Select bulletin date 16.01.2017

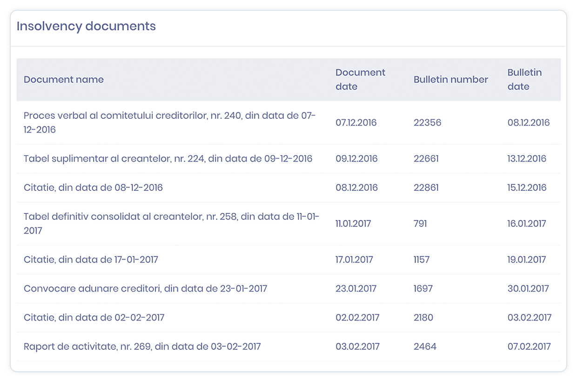(x=527, y=224)
